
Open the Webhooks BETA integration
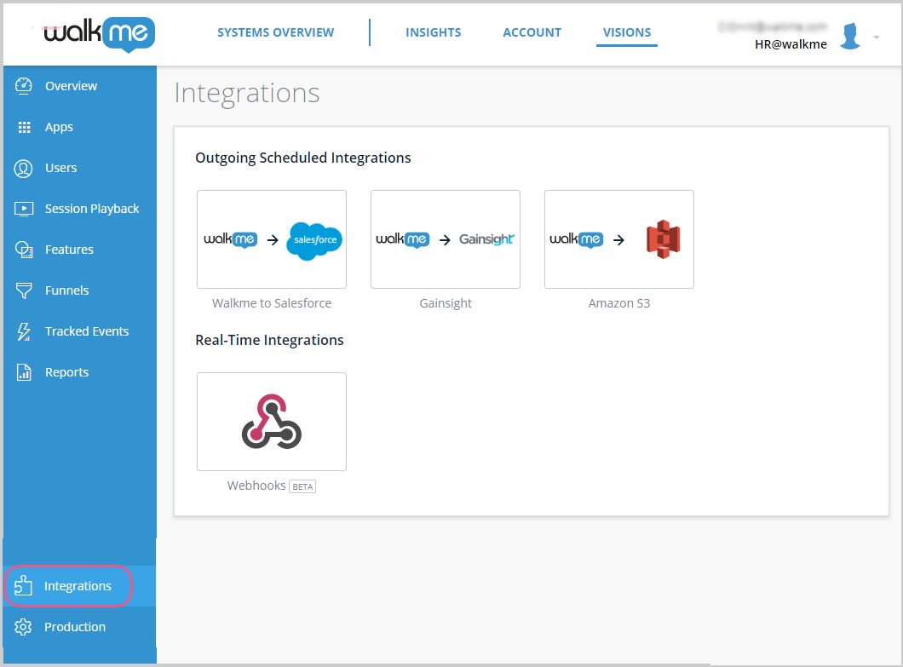pos(271,421)
